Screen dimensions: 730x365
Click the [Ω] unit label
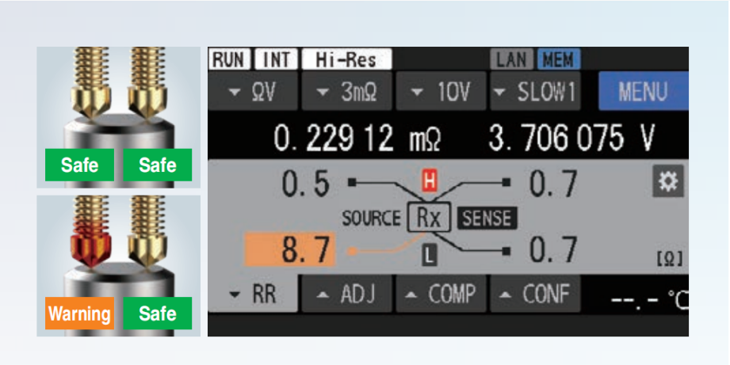click(x=670, y=259)
